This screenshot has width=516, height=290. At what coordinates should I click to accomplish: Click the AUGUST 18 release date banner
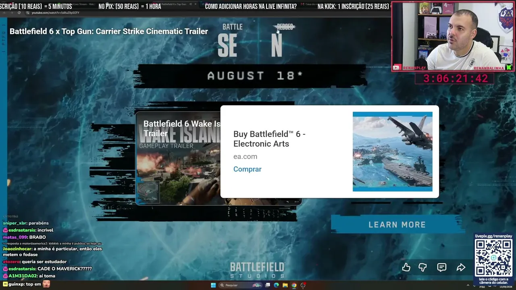(x=255, y=76)
